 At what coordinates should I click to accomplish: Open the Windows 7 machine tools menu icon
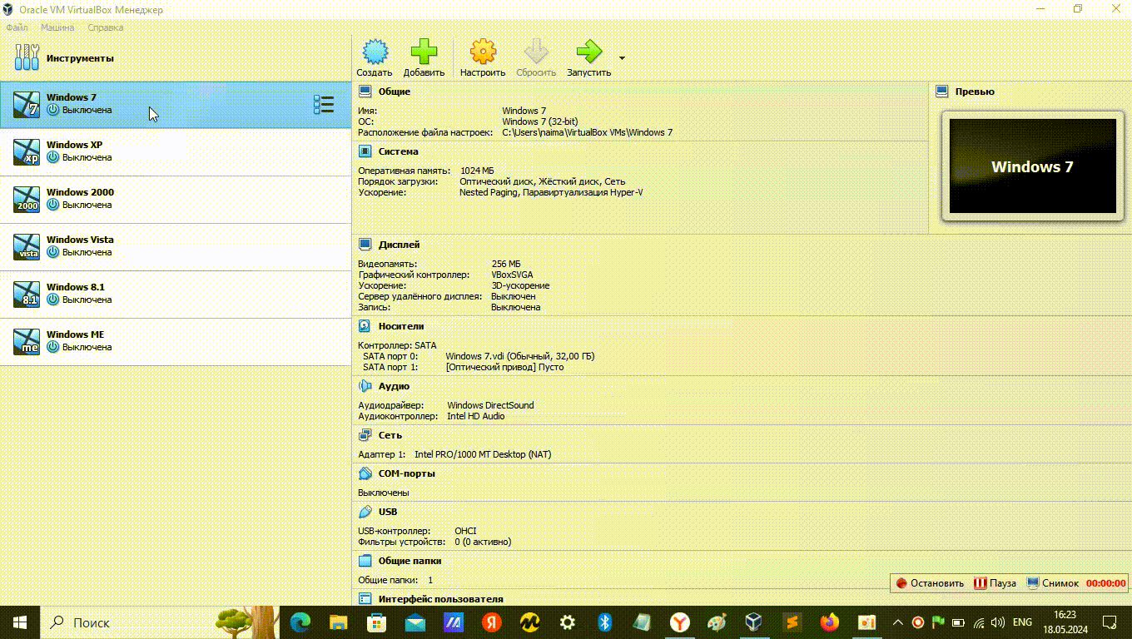(x=324, y=105)
